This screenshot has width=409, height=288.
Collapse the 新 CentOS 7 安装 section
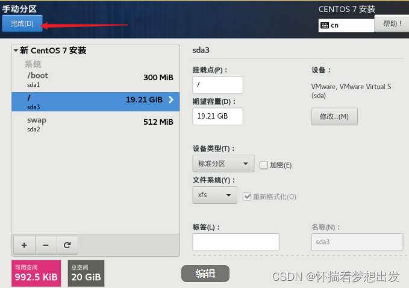point(16,51)
